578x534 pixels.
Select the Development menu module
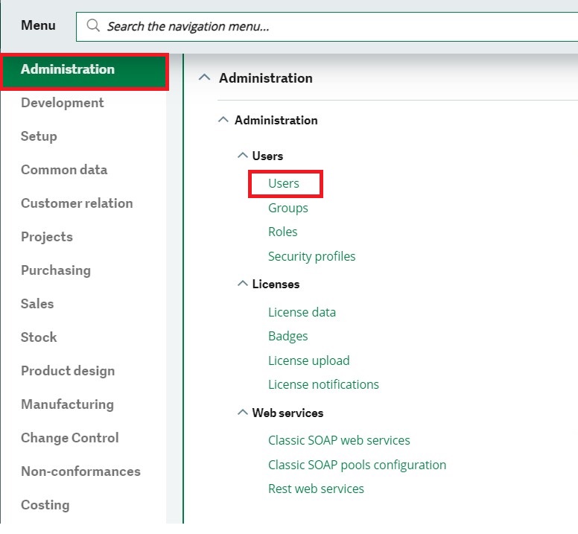(x=63, y=103)
